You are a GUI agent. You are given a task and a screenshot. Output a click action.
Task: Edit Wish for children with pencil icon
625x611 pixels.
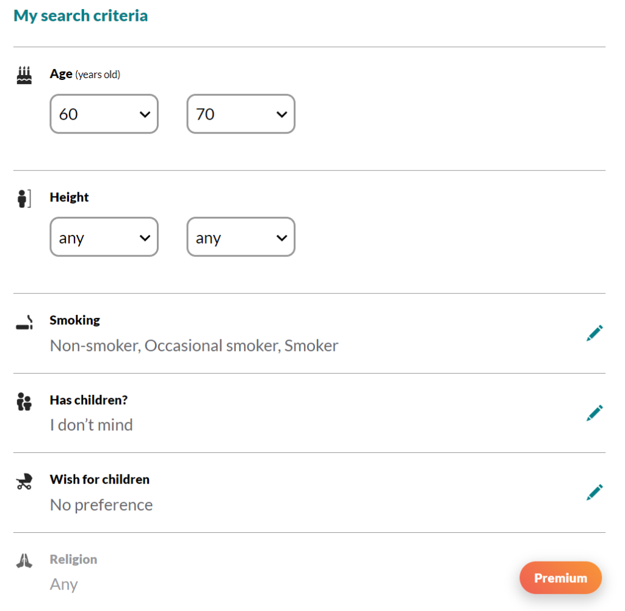594,492
